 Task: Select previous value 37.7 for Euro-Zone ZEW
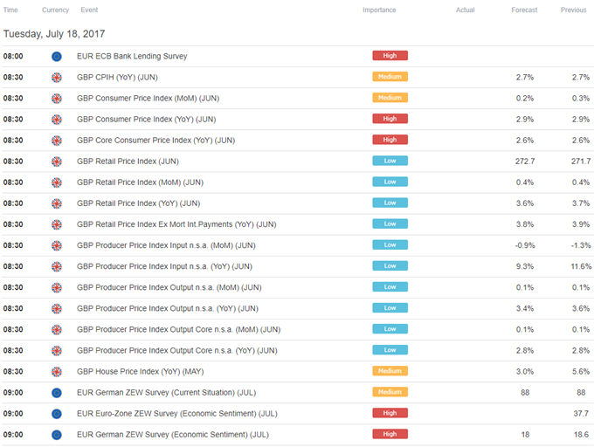click(x=581, y=414)
